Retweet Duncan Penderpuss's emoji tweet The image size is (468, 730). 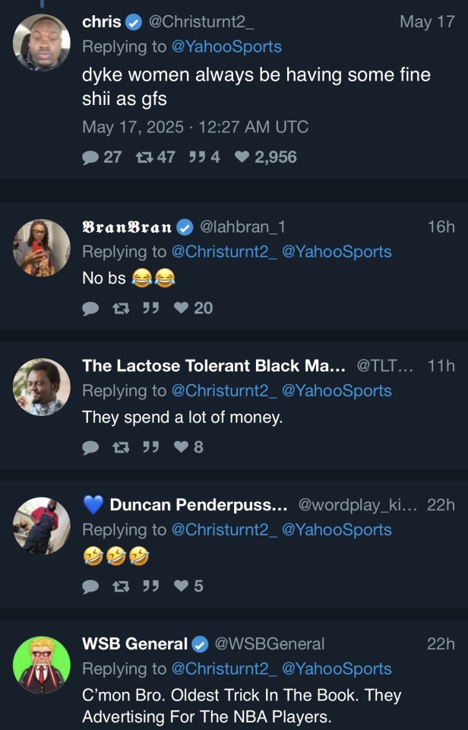(x=120, y=586)
